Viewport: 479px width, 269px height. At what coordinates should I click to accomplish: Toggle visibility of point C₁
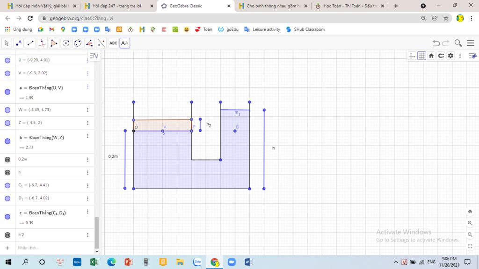7,185
